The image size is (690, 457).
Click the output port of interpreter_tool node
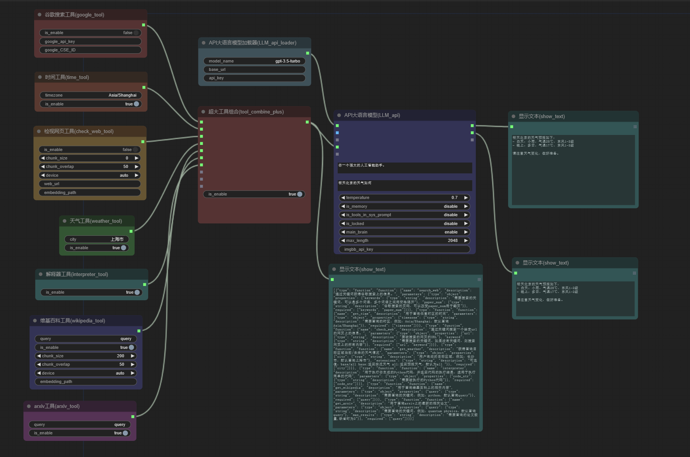[144, 284]
